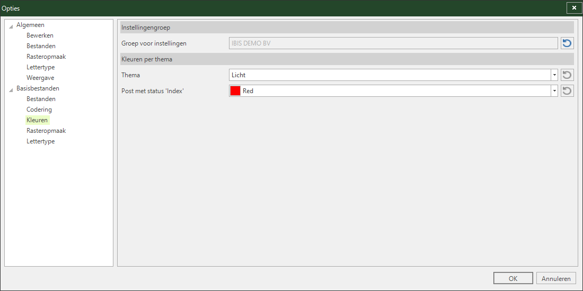The width and height of the screenshot is (583, 291).
Task: Open the Codering settings page
Action: 39,110
